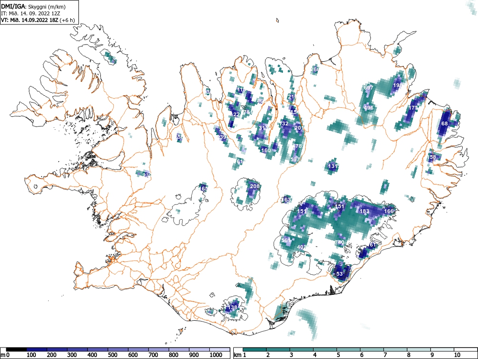Image resolution: width=478 pixels, height=359 pixels.
Task: Click the '166' value on eastern Vatnajökull
Action: coord(389,211)
